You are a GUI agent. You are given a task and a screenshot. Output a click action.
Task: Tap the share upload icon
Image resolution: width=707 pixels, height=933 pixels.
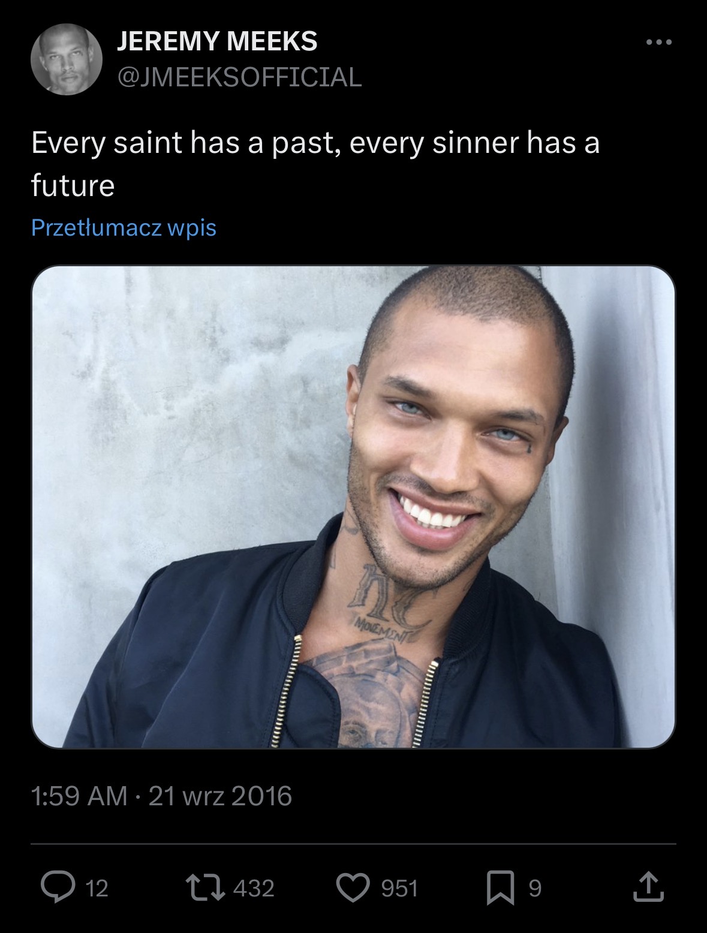648,888
